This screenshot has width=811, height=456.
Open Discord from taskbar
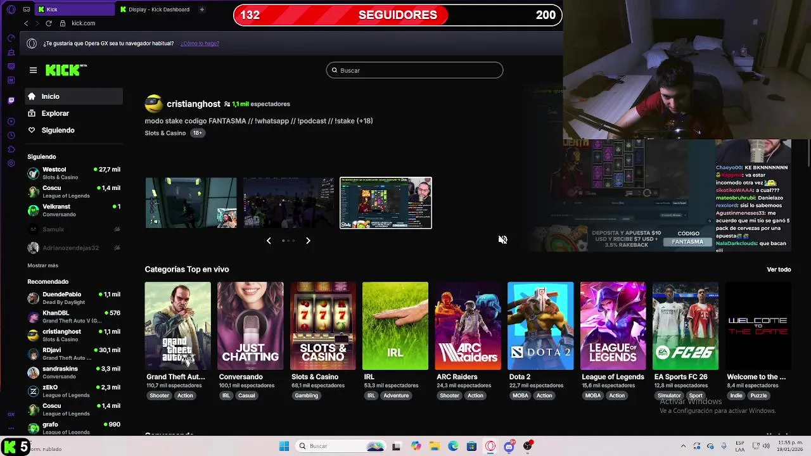pos(509,446)
